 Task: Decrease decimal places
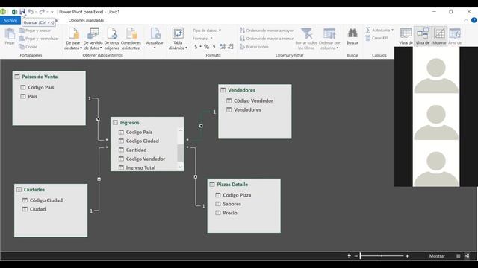point(231,47)
